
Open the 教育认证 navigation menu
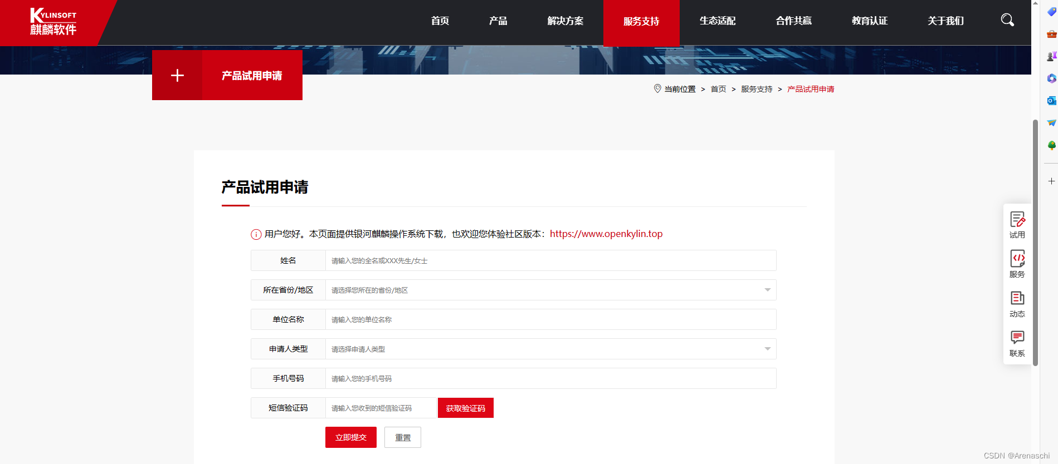[870, 21]
